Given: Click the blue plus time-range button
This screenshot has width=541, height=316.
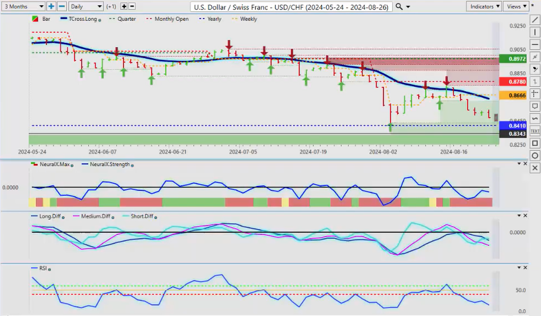Looking at the screenshot, I should (51, 6).
